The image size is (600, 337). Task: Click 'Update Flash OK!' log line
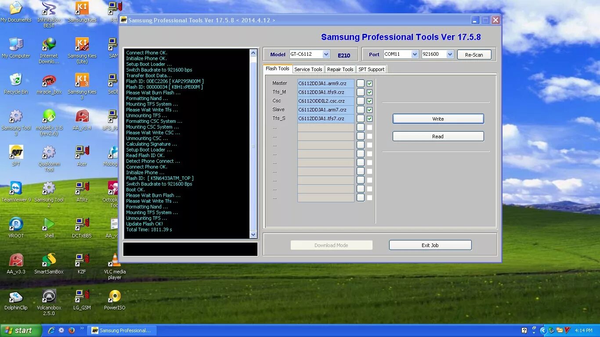[145, 224]
